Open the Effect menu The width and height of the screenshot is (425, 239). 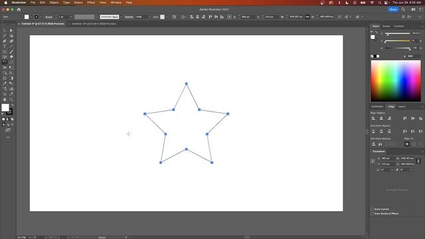click(91, 3)
